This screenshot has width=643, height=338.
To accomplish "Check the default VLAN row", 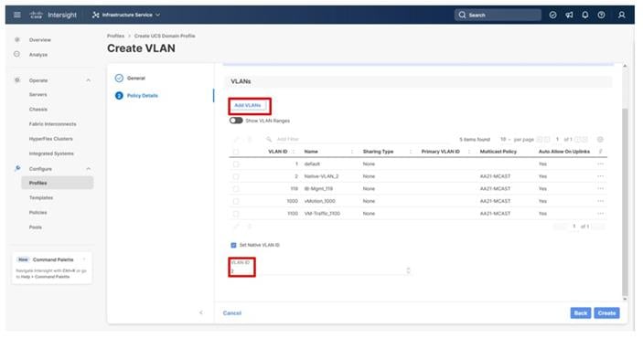I will tap(236, 164).
